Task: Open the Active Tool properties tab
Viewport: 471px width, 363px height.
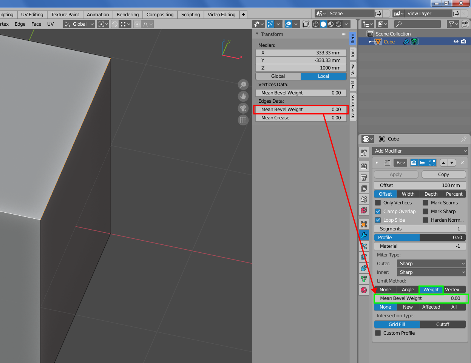Action: (x=364, y=153)
